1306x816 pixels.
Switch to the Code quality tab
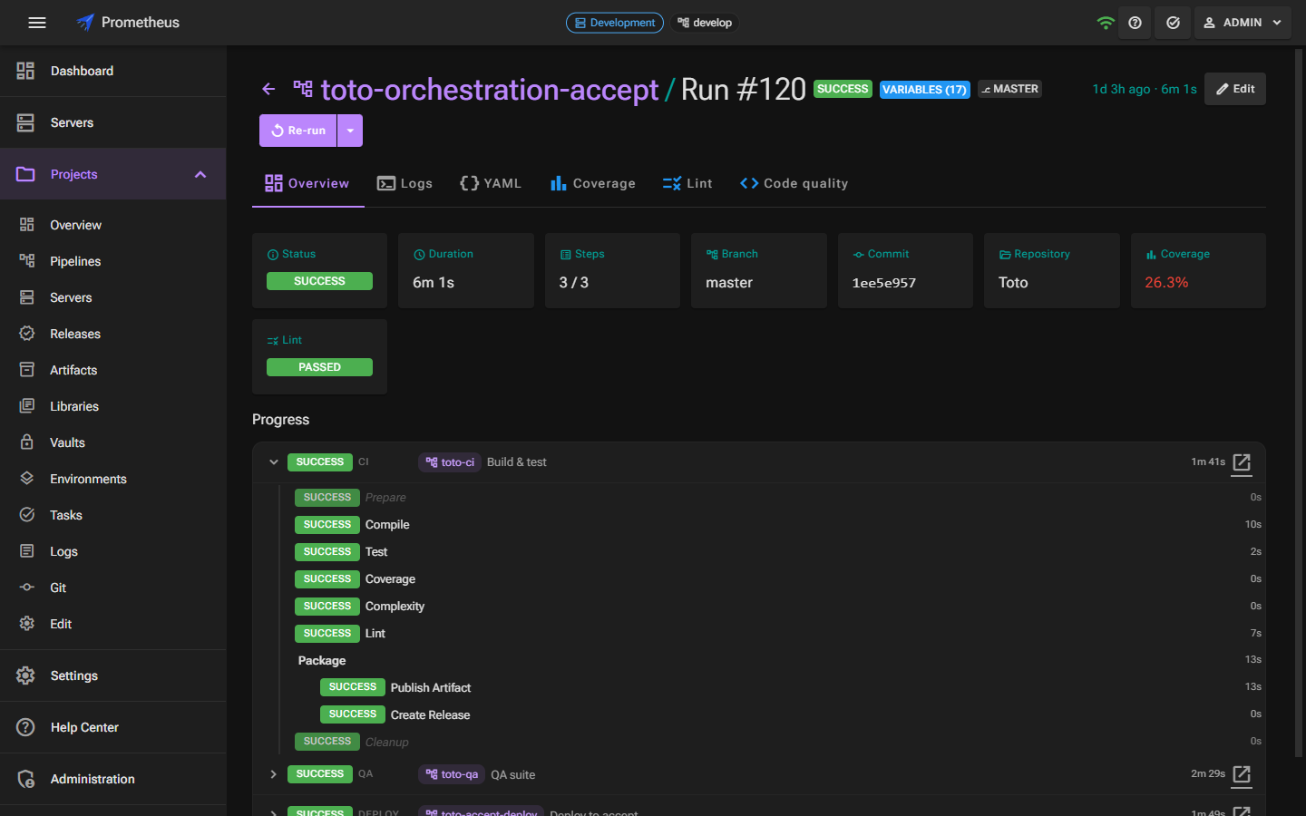tap(794, 183)
